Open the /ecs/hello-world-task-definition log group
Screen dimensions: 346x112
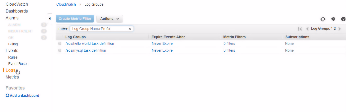tap(90, 43)
